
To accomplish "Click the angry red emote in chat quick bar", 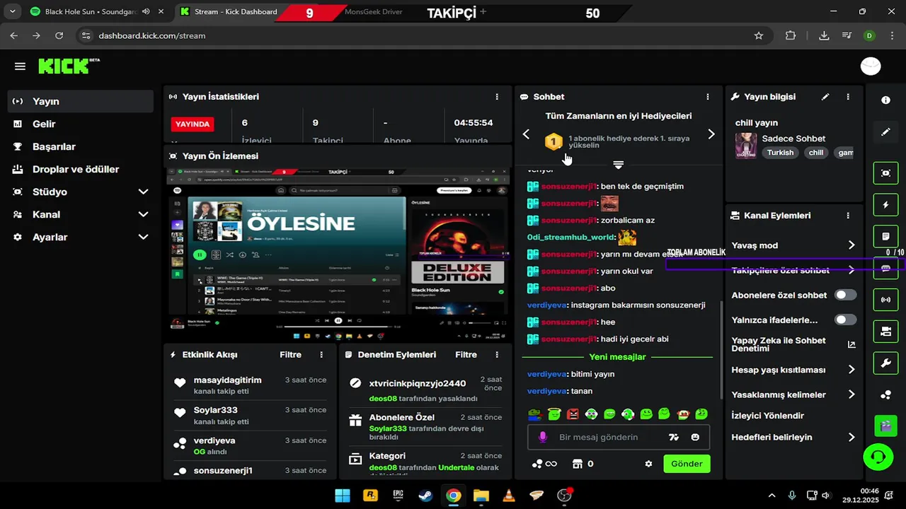I will point(573,414).
